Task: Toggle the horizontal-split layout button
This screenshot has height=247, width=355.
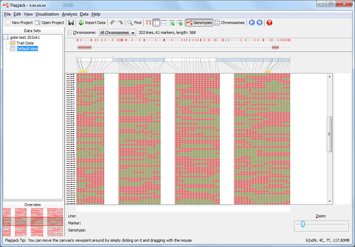Action: click(x=164, y=23)
